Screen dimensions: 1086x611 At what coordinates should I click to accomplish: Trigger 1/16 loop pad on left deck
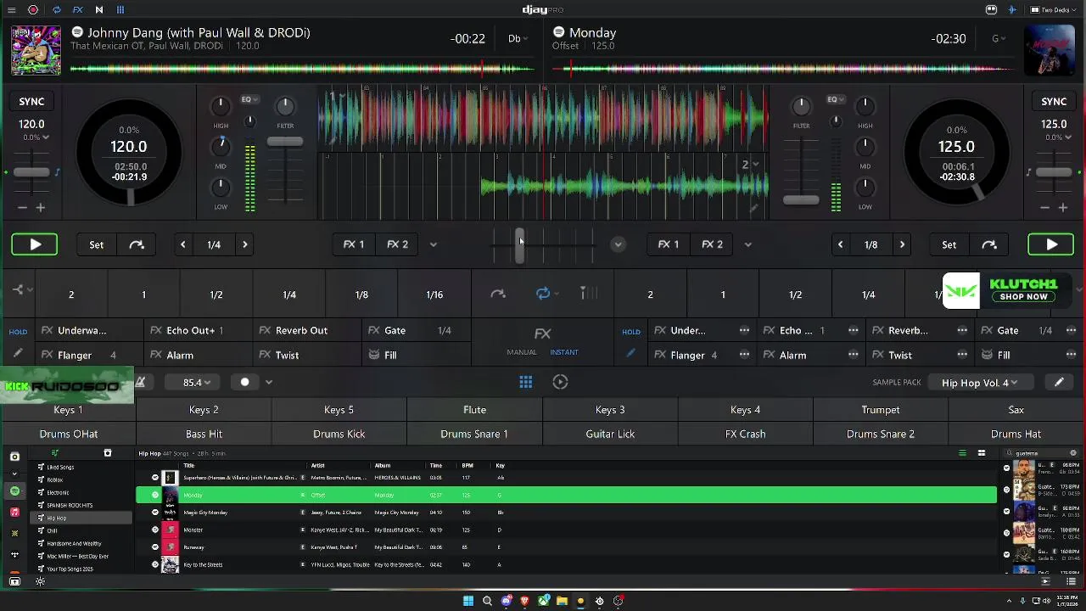coord(434,294)
